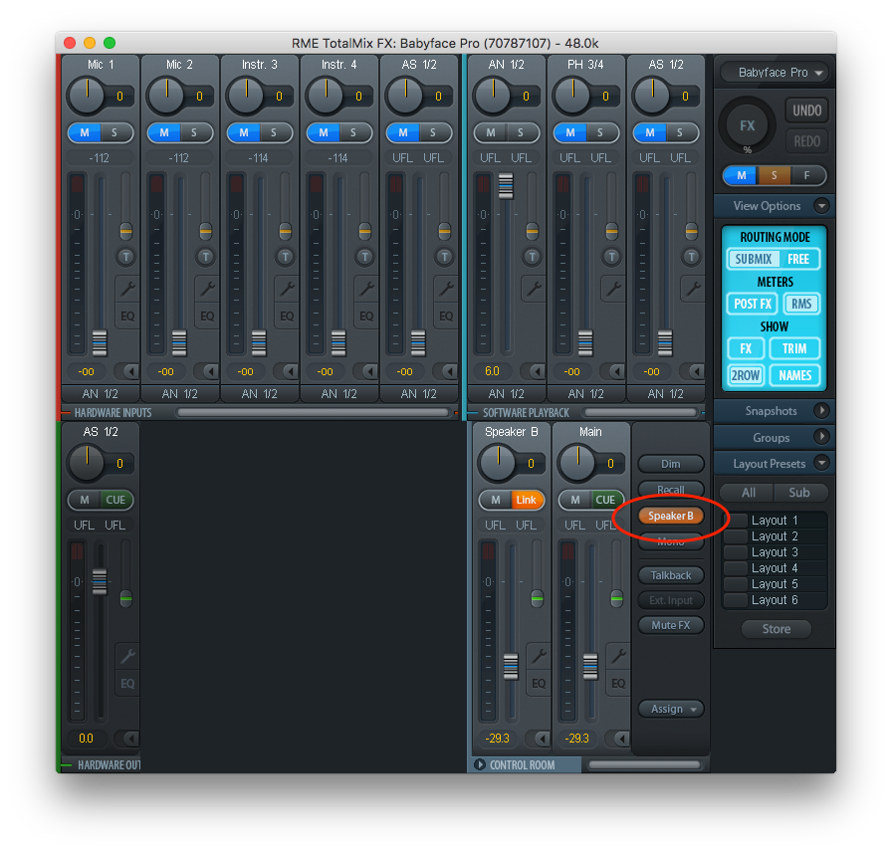Unmute the Mic 1 channel
892x853 pixels.
[85, 132]
